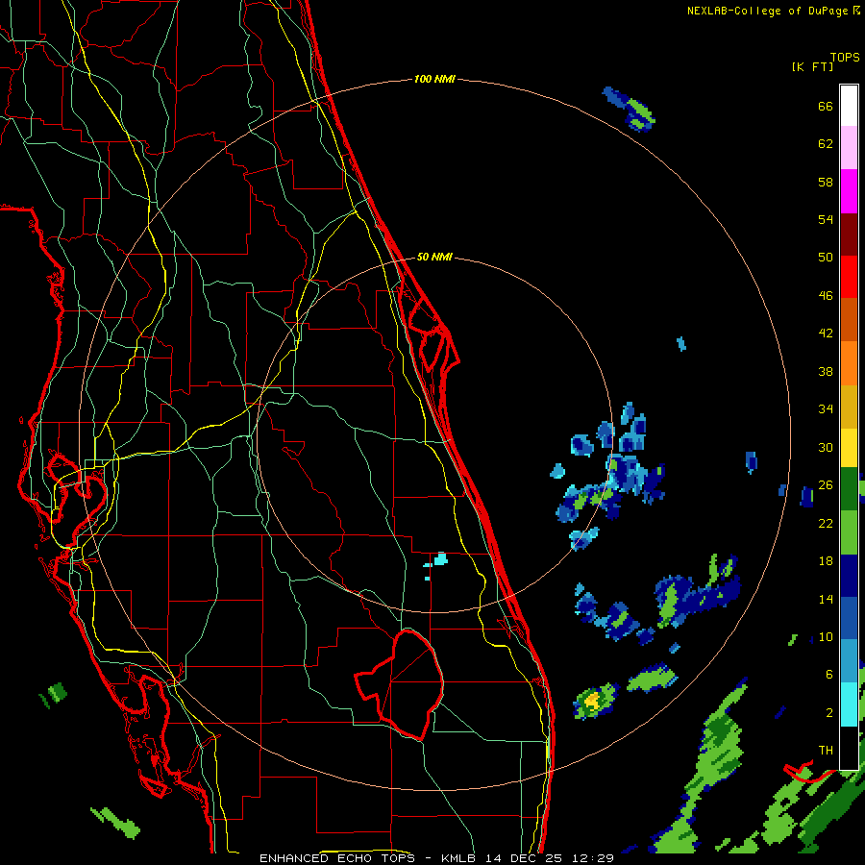
Task: Click the yellow-core echo cell offshore
Action: click(x=595, y=702)
